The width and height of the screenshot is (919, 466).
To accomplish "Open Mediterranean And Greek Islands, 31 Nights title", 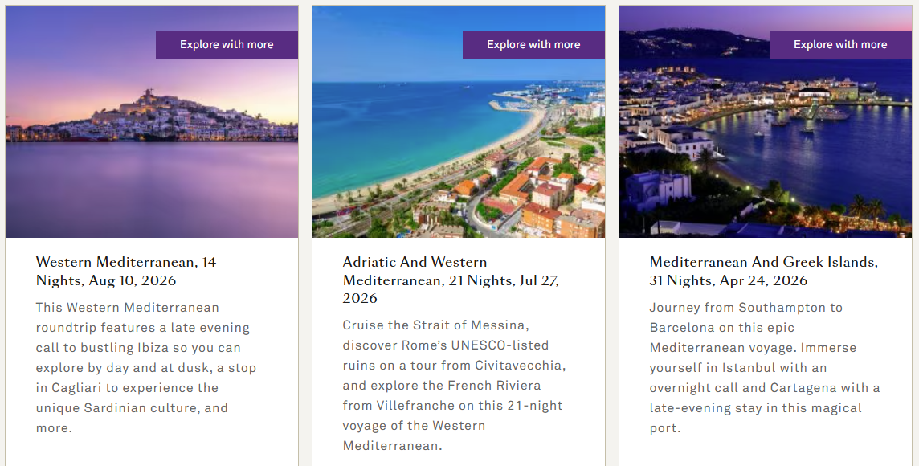I will pyautogui.click(x=763, y=271).
